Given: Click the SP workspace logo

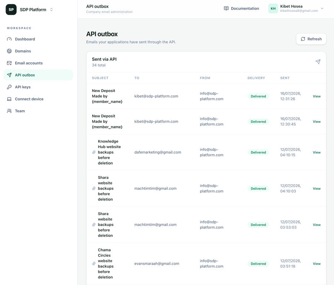Looking at the screenshot, I should coord(11,10).
